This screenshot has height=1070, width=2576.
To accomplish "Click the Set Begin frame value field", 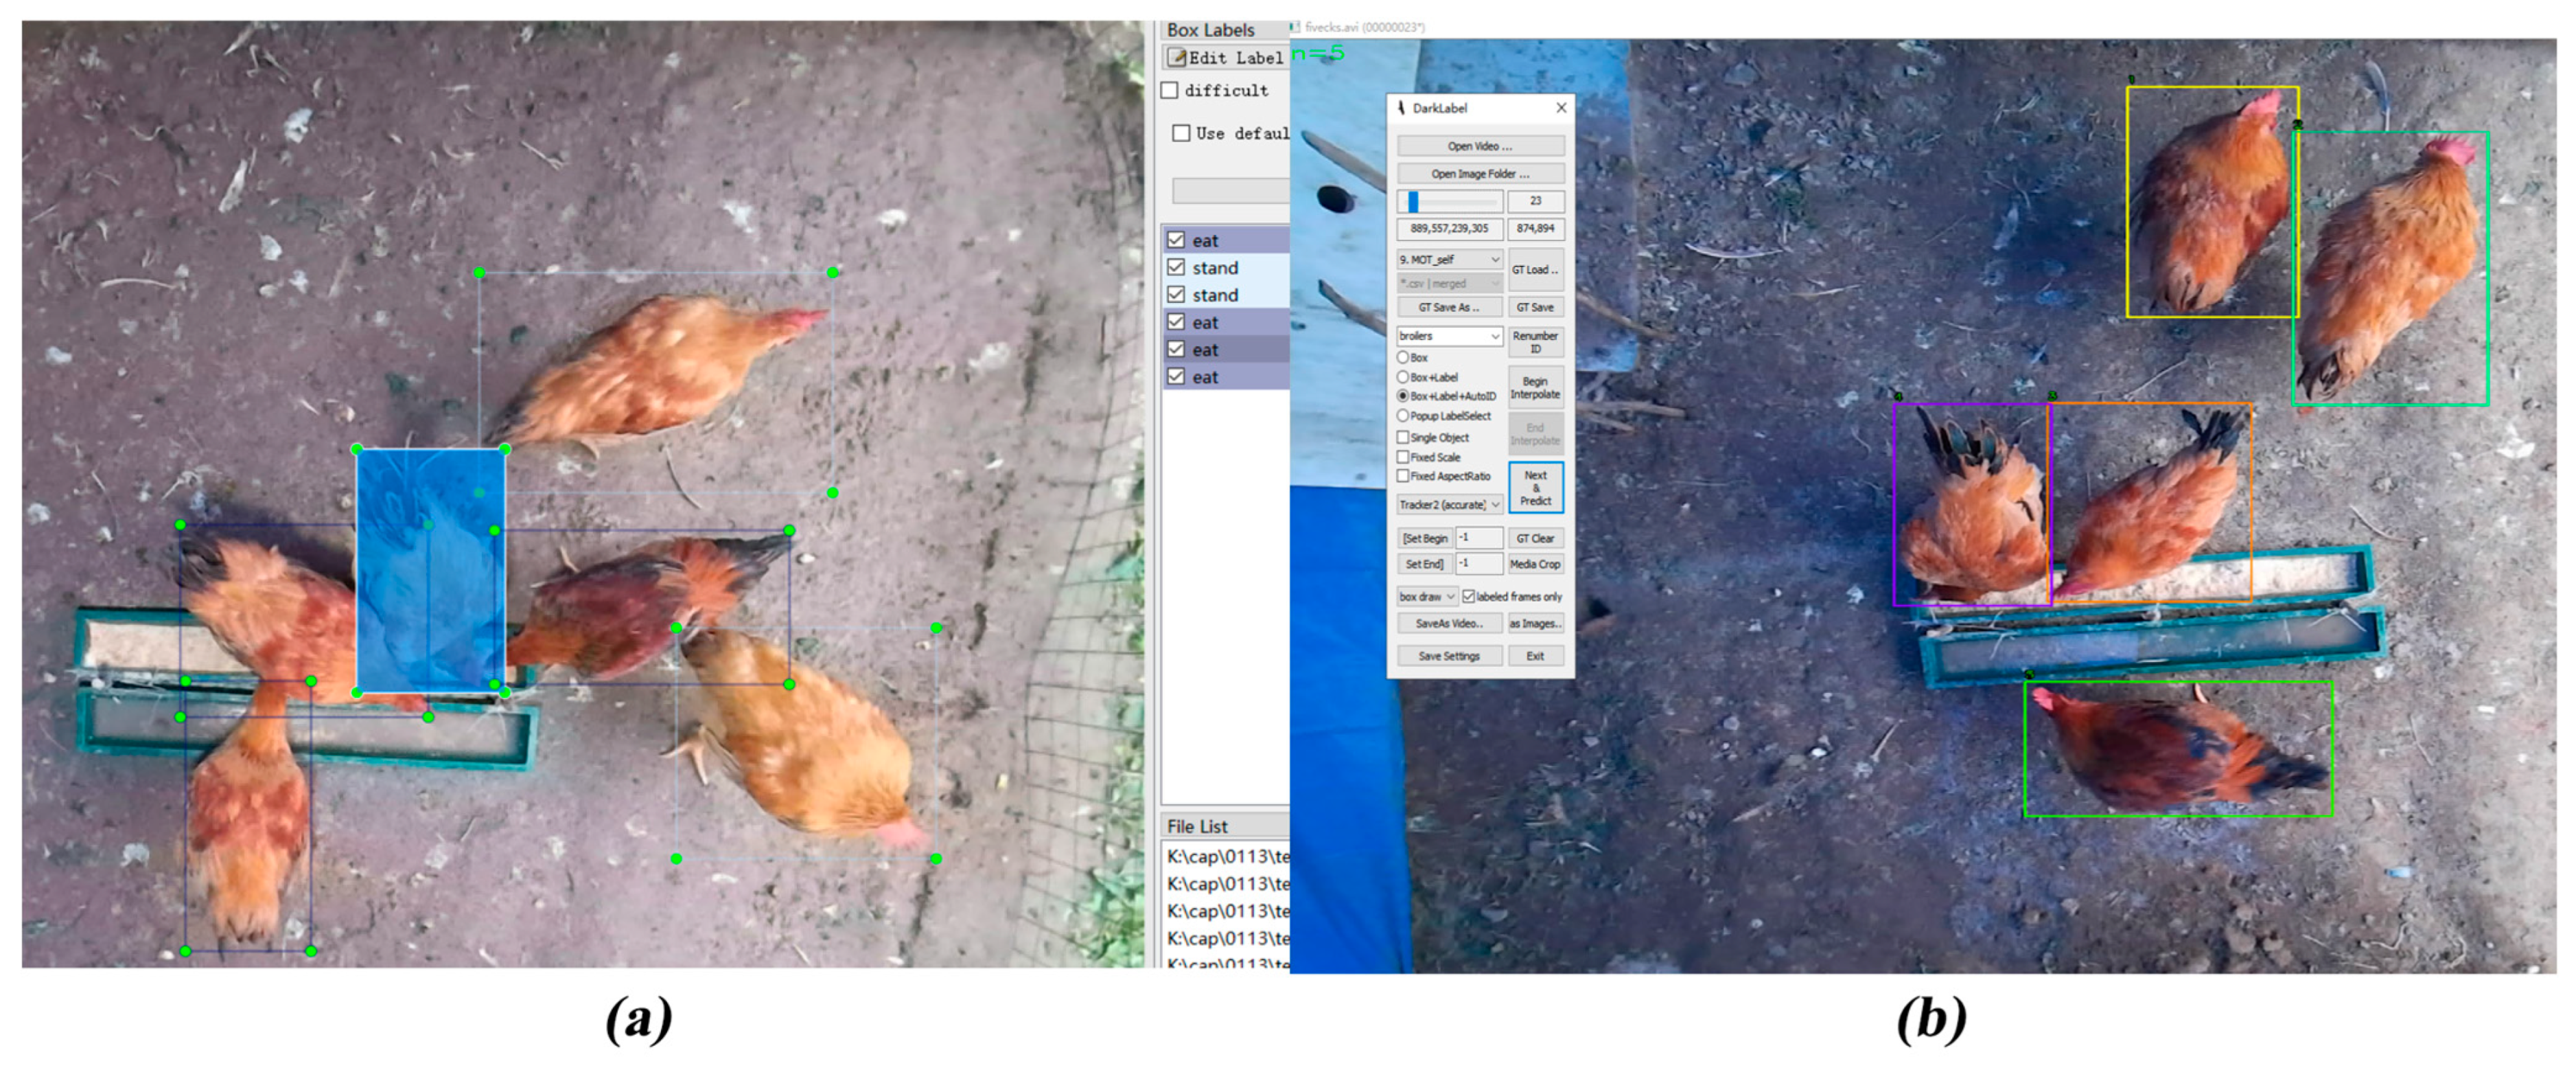I will click(1479, 538).
